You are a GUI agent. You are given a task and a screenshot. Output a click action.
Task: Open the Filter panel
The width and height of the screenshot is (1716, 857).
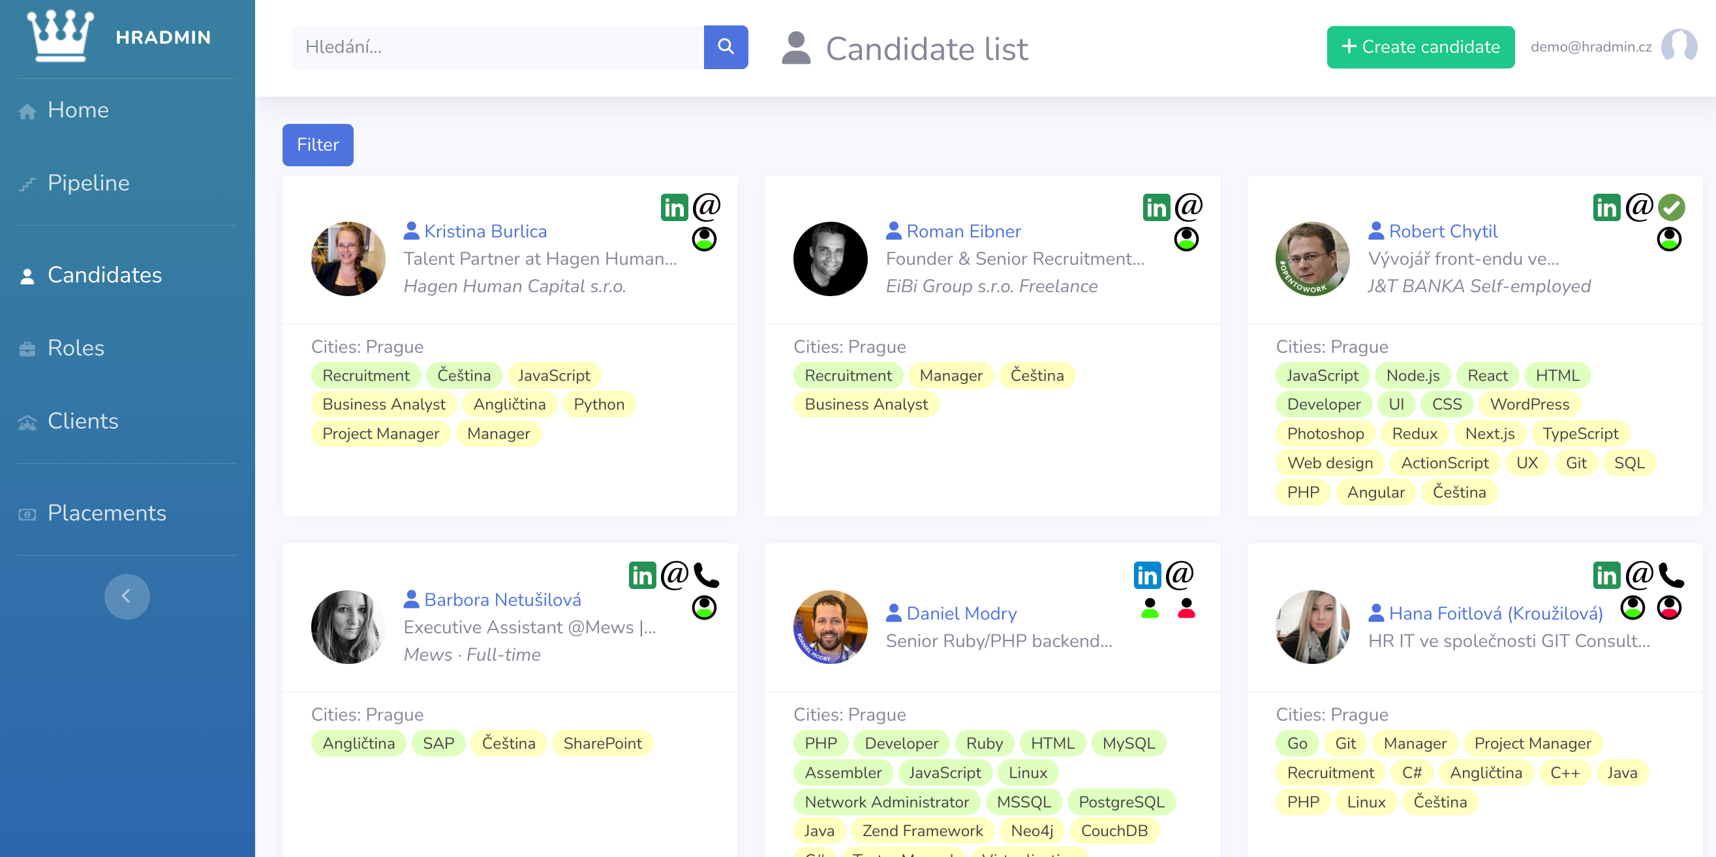(318, 145)
